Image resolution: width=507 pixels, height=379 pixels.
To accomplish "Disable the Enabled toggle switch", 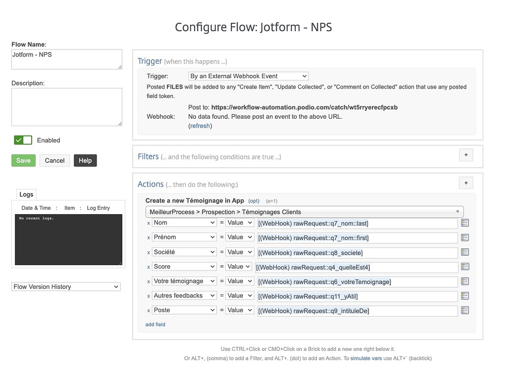I will [23, 140].
